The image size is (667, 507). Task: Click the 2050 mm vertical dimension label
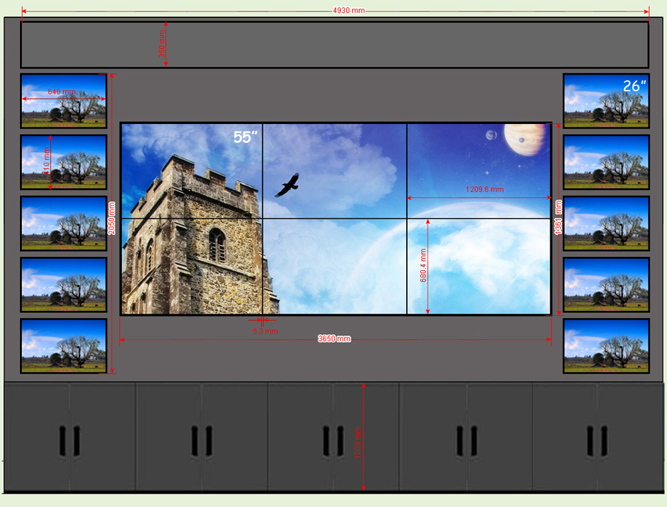tap(112, 217)
